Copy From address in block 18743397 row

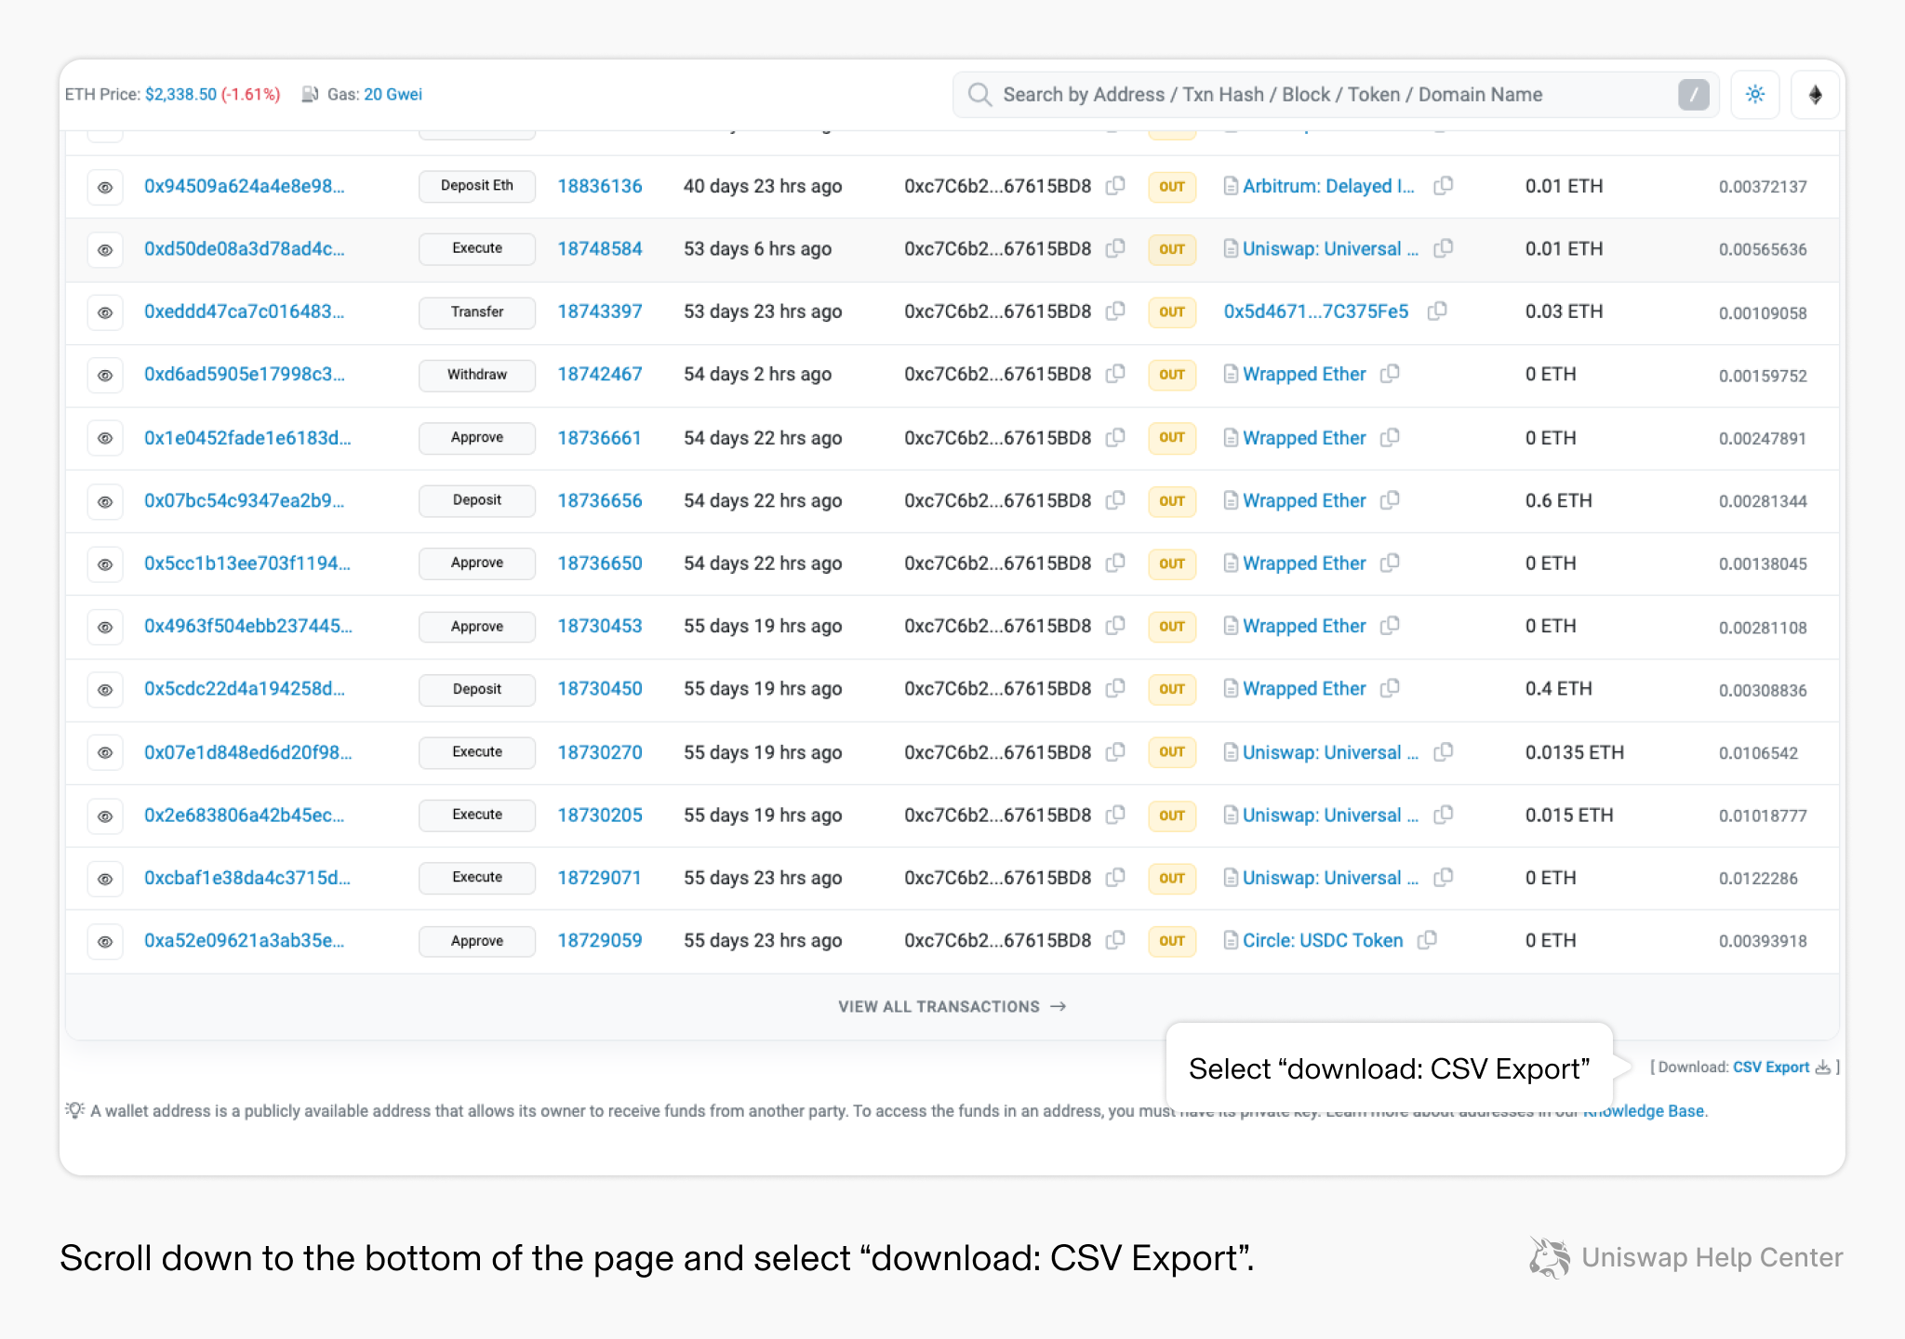(x=1115, y=312)
